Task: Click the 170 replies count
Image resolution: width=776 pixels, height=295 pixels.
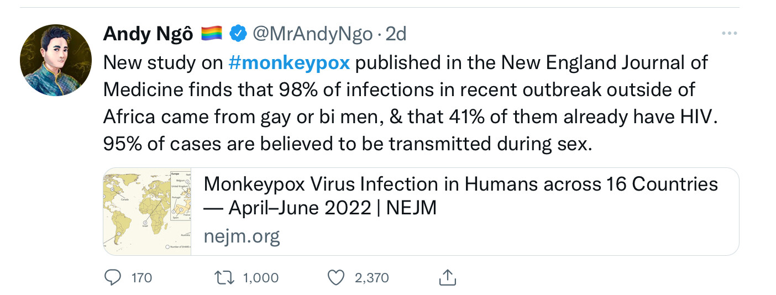Action: pyautogui.click(x=141, y=277)
